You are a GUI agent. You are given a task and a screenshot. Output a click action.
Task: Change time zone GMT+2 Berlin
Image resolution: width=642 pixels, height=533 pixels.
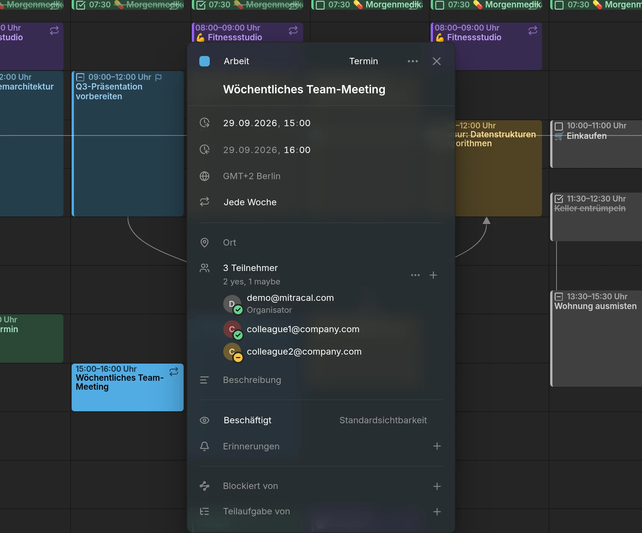click(x=252, y=176)
